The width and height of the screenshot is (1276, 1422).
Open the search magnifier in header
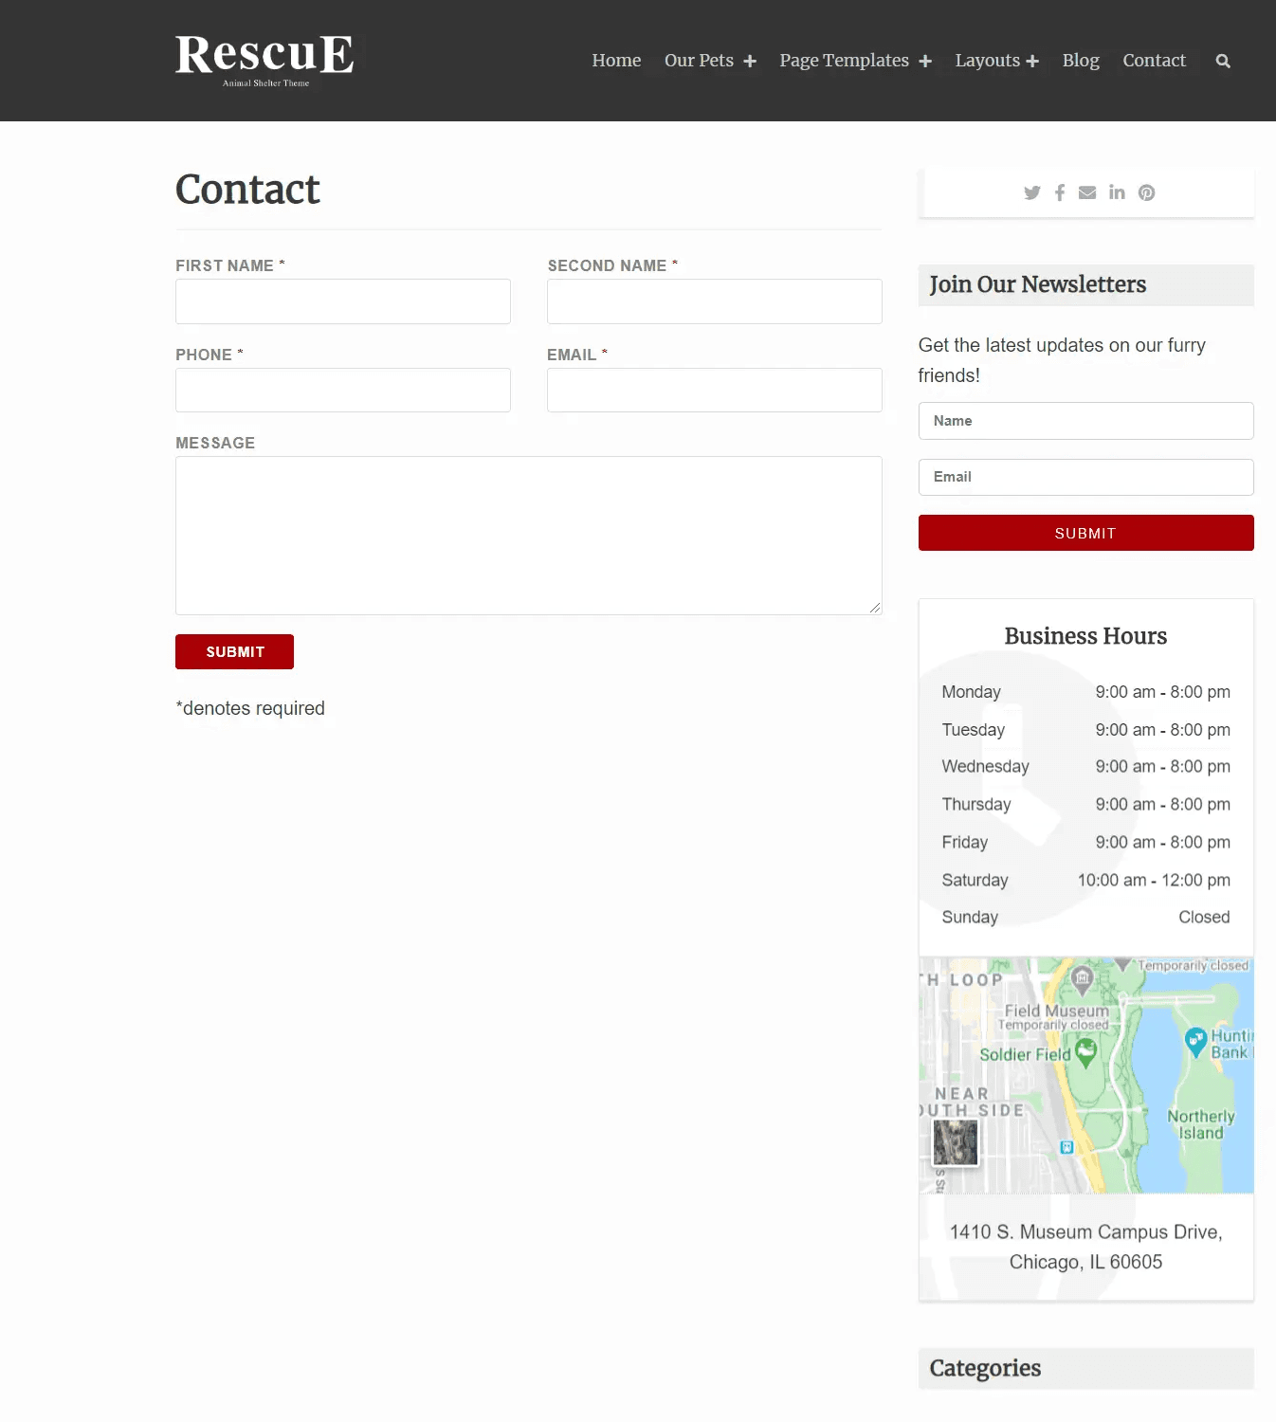tap(1223, 62)
